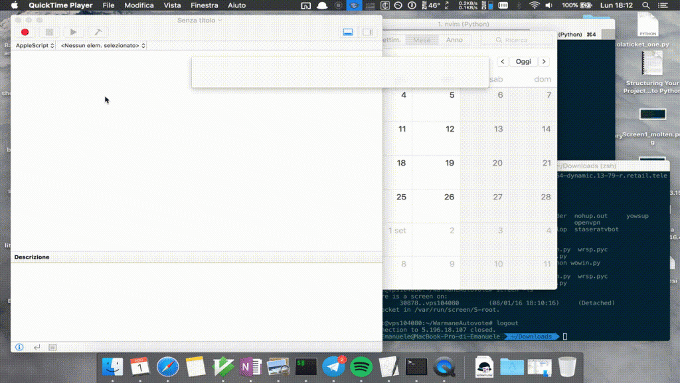Switch Calendar to Anno view
Viewport: 680px width, 383px height.
coord(454,40)
